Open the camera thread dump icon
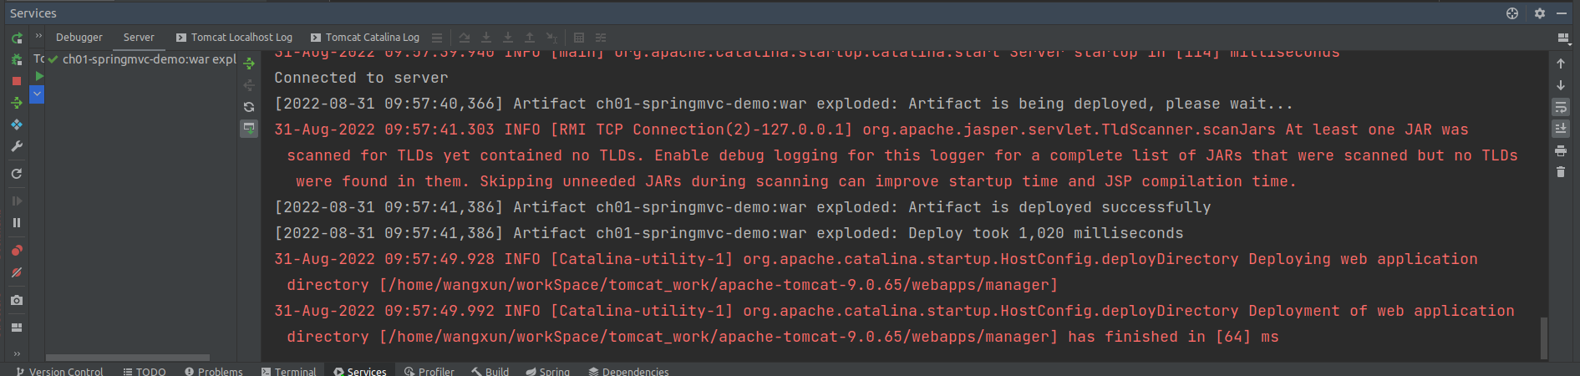This screenshot has width=1580, height=376. click(16, 300)
